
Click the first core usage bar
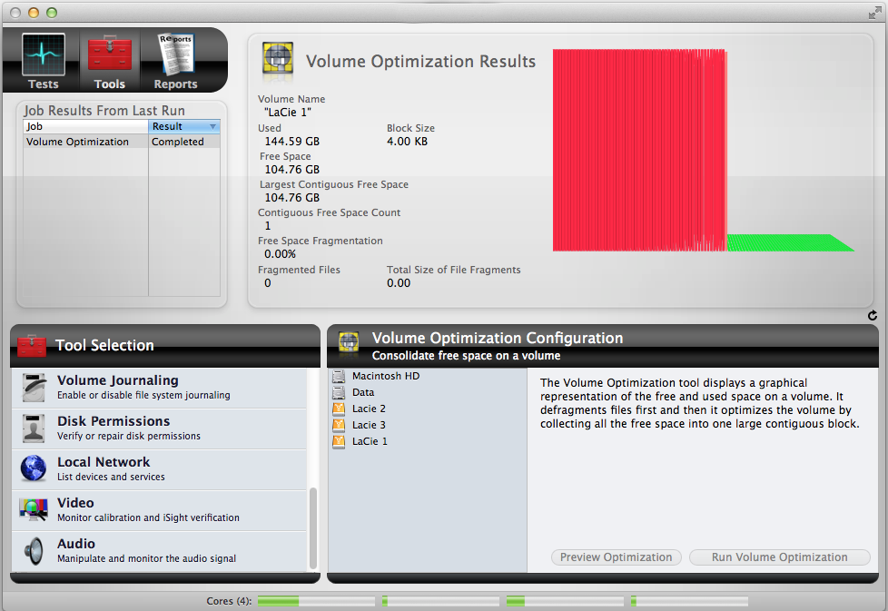[x=316, y=601]
